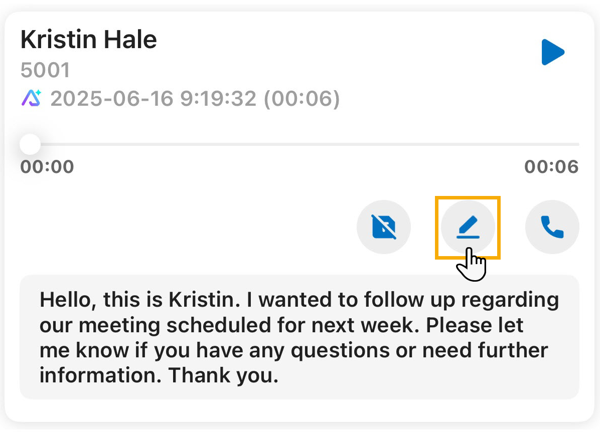
Task: Play Kristin Hale's voicemail recording
Action: tap(553, 53)
